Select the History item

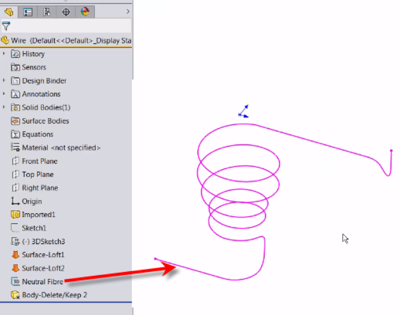click(33, 54)
